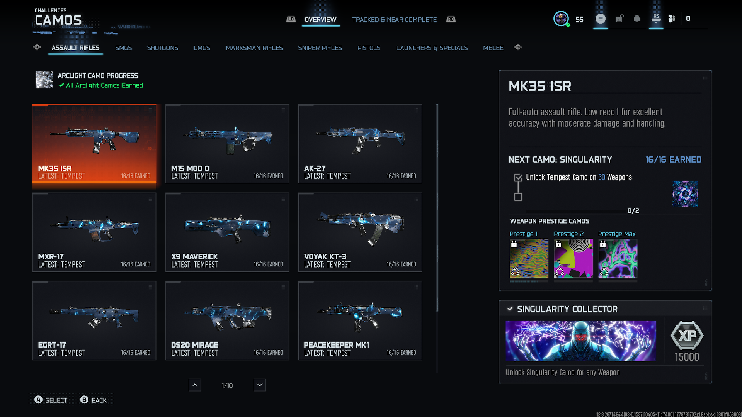Click the XP reward badge icon
This screenshot has width=742, height=417.
tap(687, 335)
